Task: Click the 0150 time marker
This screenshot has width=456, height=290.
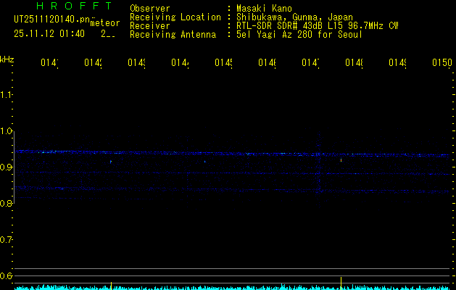Action: click(442, 63)
